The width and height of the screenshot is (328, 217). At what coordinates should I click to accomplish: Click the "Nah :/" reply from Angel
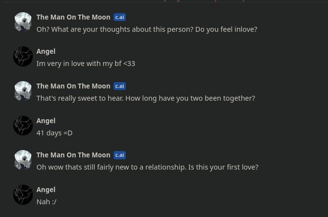pos(47,202)
